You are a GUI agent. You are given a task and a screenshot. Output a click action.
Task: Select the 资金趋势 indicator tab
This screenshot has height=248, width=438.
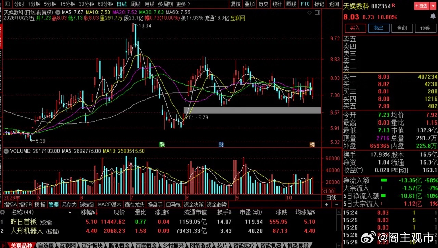217,205
